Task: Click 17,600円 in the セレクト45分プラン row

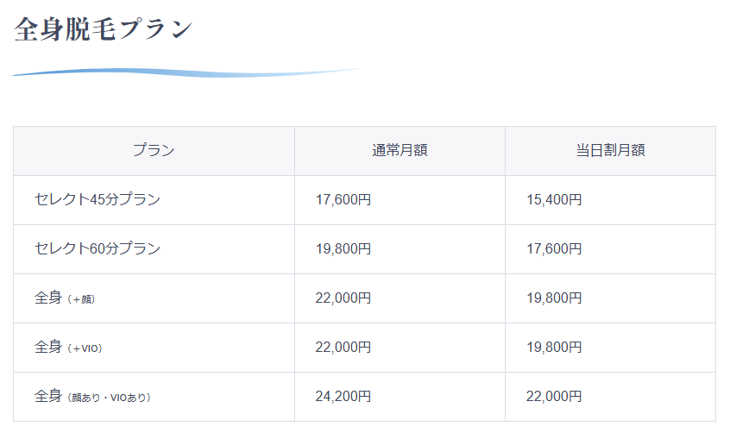Action: 343,200
